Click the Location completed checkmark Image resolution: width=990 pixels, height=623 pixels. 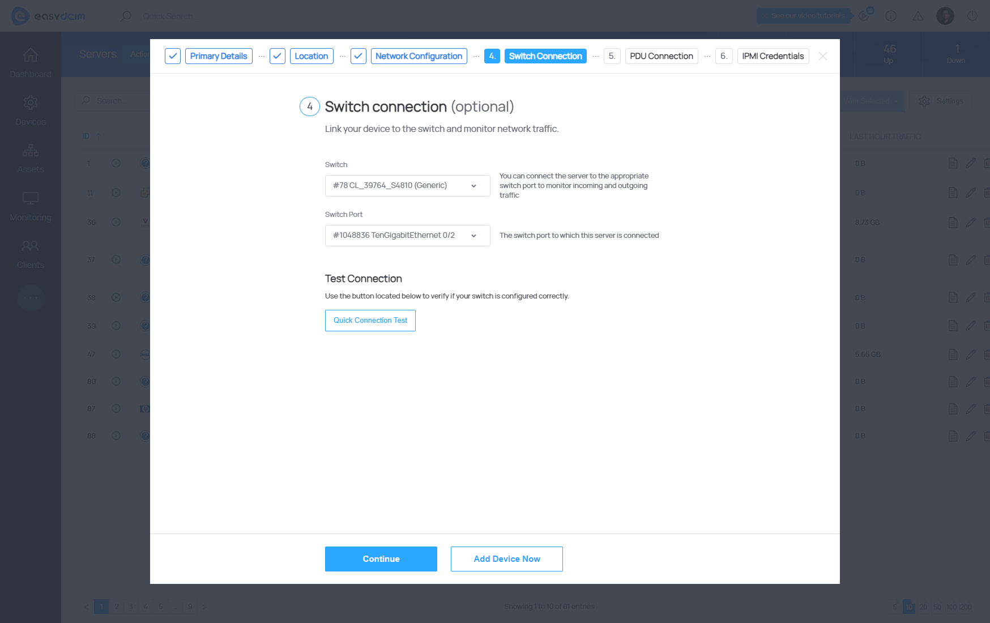[278, 56]
